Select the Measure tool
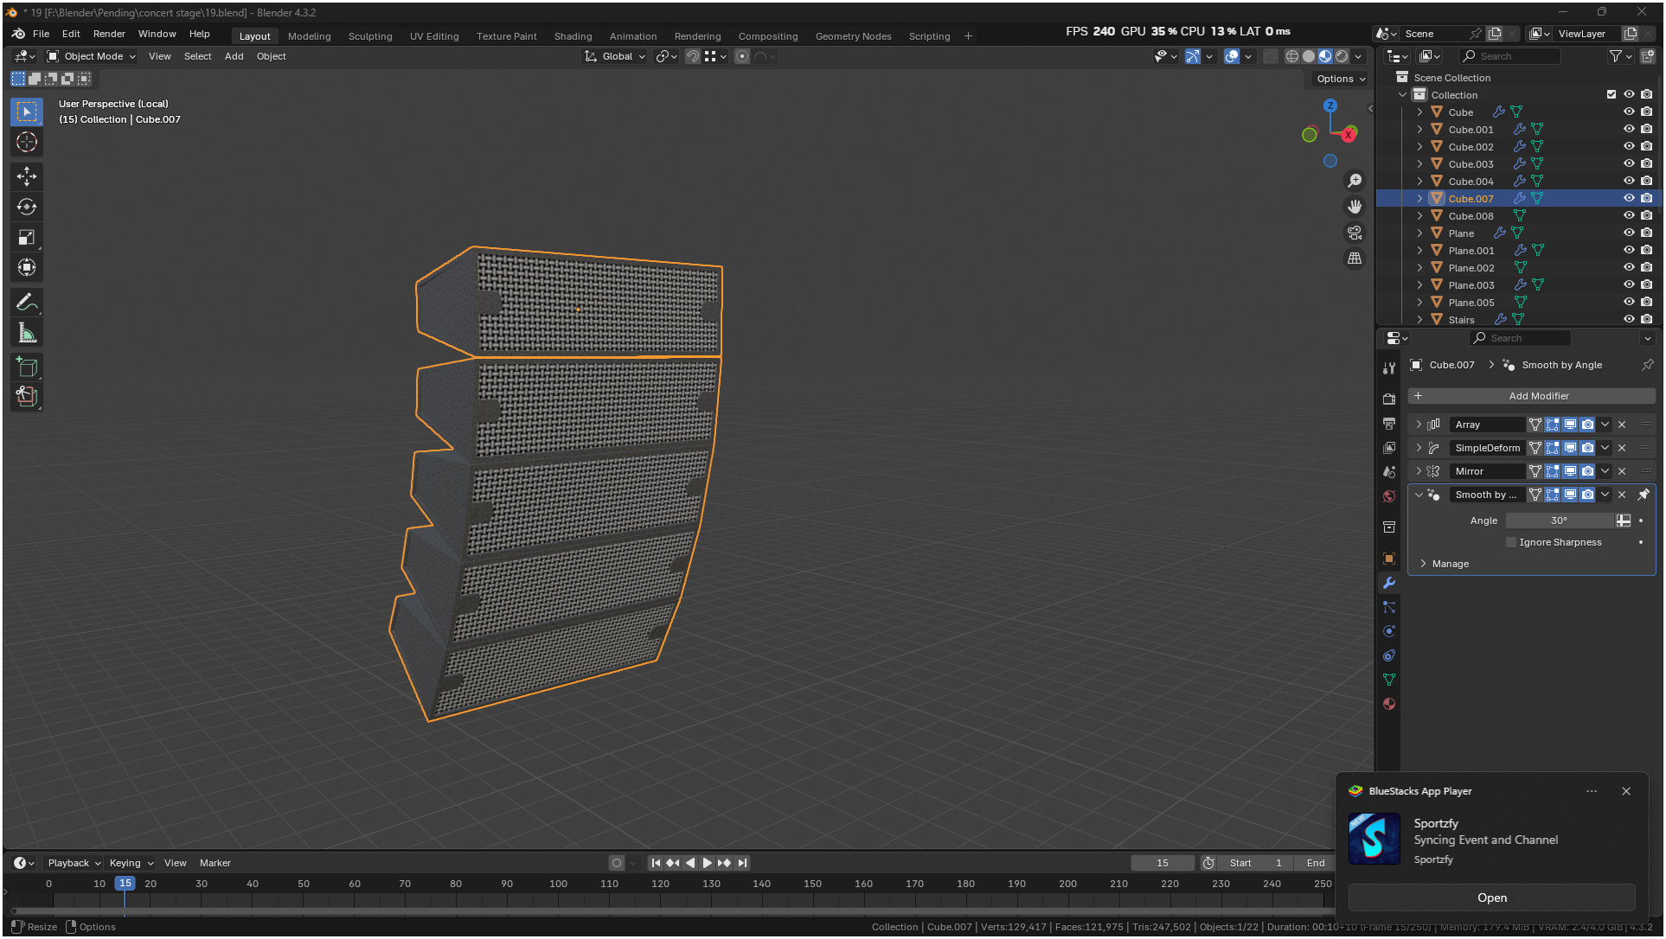1666x939 pixels. 27,333
